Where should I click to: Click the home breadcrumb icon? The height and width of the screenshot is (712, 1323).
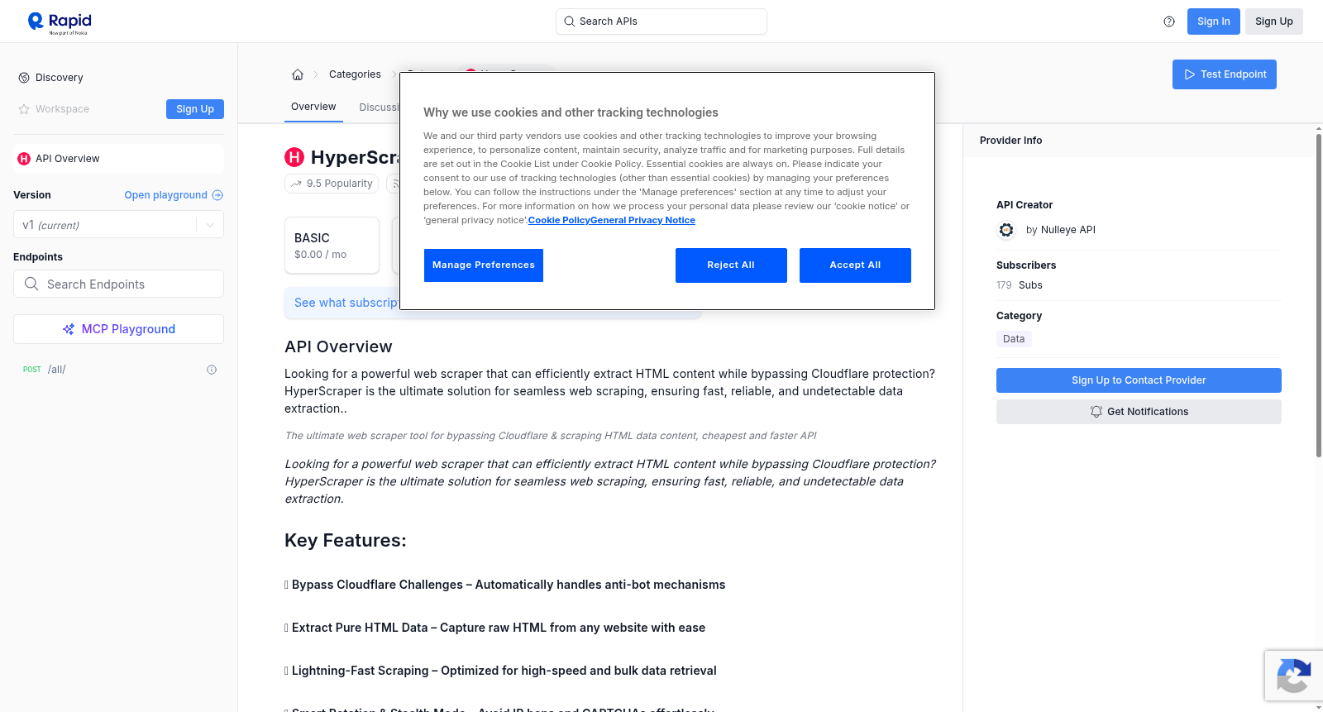[298, 74]
